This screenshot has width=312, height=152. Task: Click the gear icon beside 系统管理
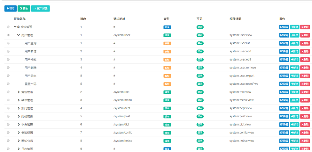point(19,27)
